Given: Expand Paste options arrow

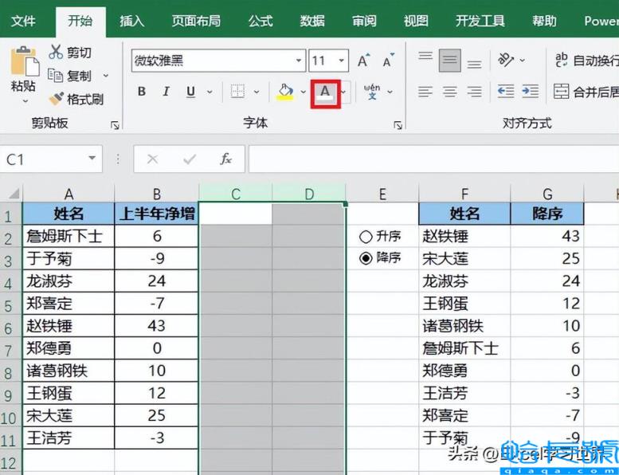Looking at the screenshot, I should pyautogui.click(x=25, y=101).
